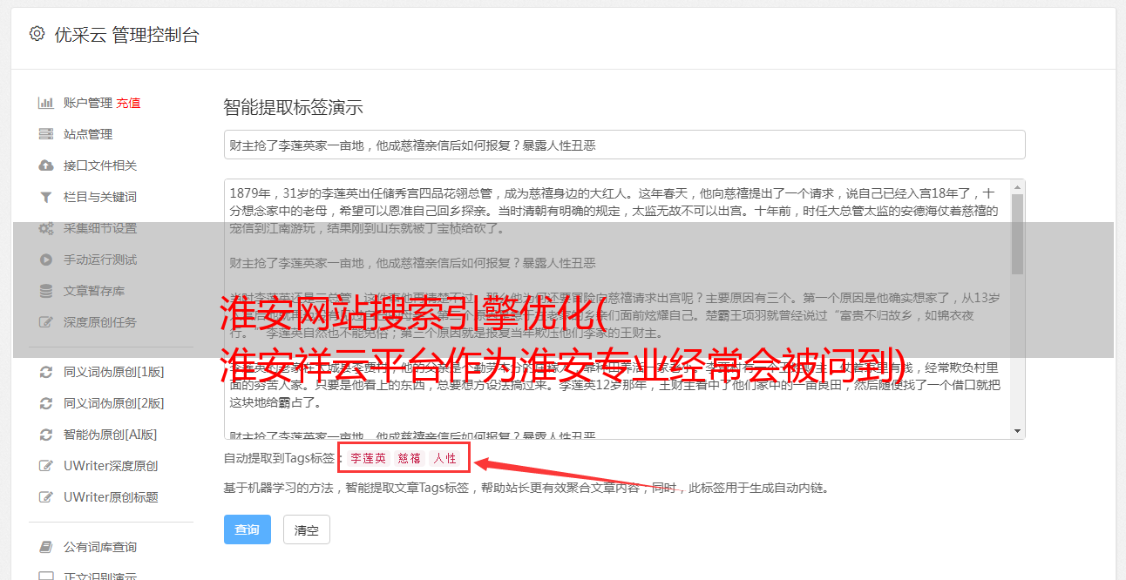1126x580 pixels.
Task: Click the bar chart icon for 账户管理
Action: point(46,103)
